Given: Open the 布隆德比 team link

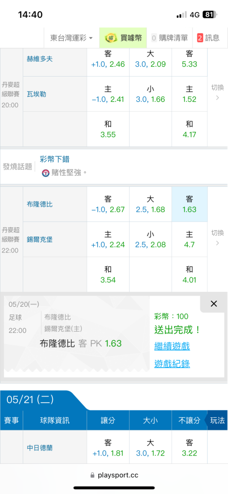Looking at the screenshot, I should (39, 204).
